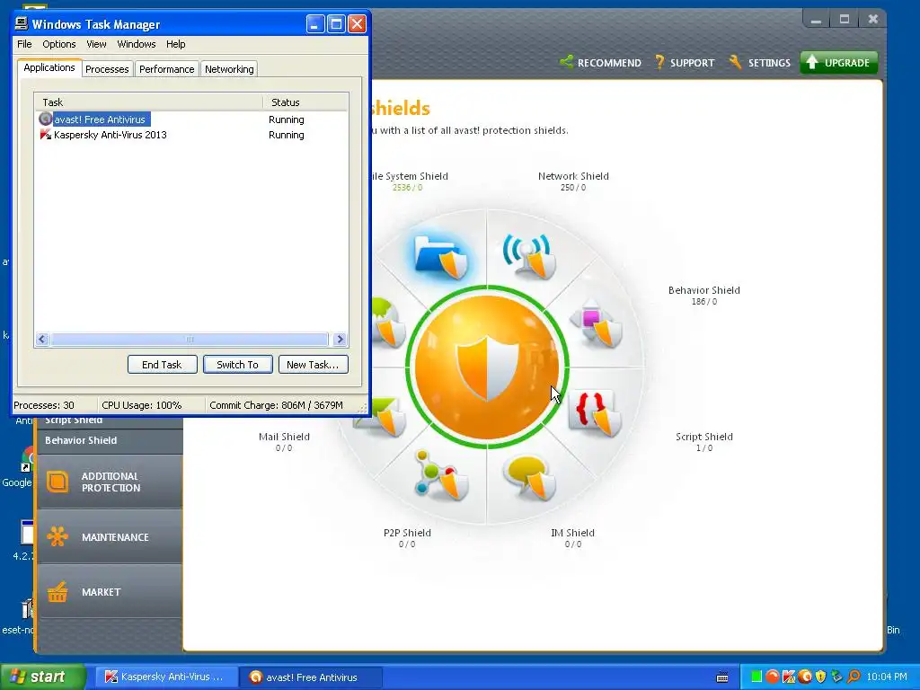Viewport: 920px width, 690px height.
Task: Open the View menu in Task Manager
Action: [x=96, y=44]
